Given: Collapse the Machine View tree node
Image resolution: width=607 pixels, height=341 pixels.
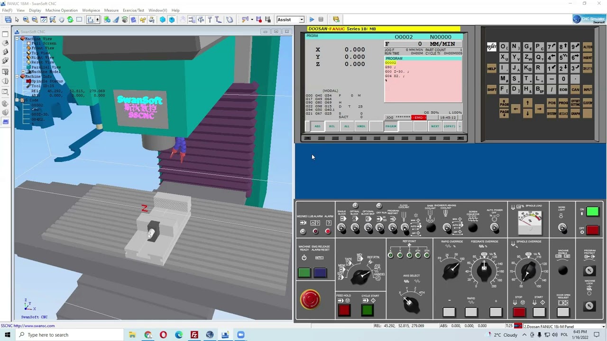Looking at the screenshot, I should coord(17,39).
